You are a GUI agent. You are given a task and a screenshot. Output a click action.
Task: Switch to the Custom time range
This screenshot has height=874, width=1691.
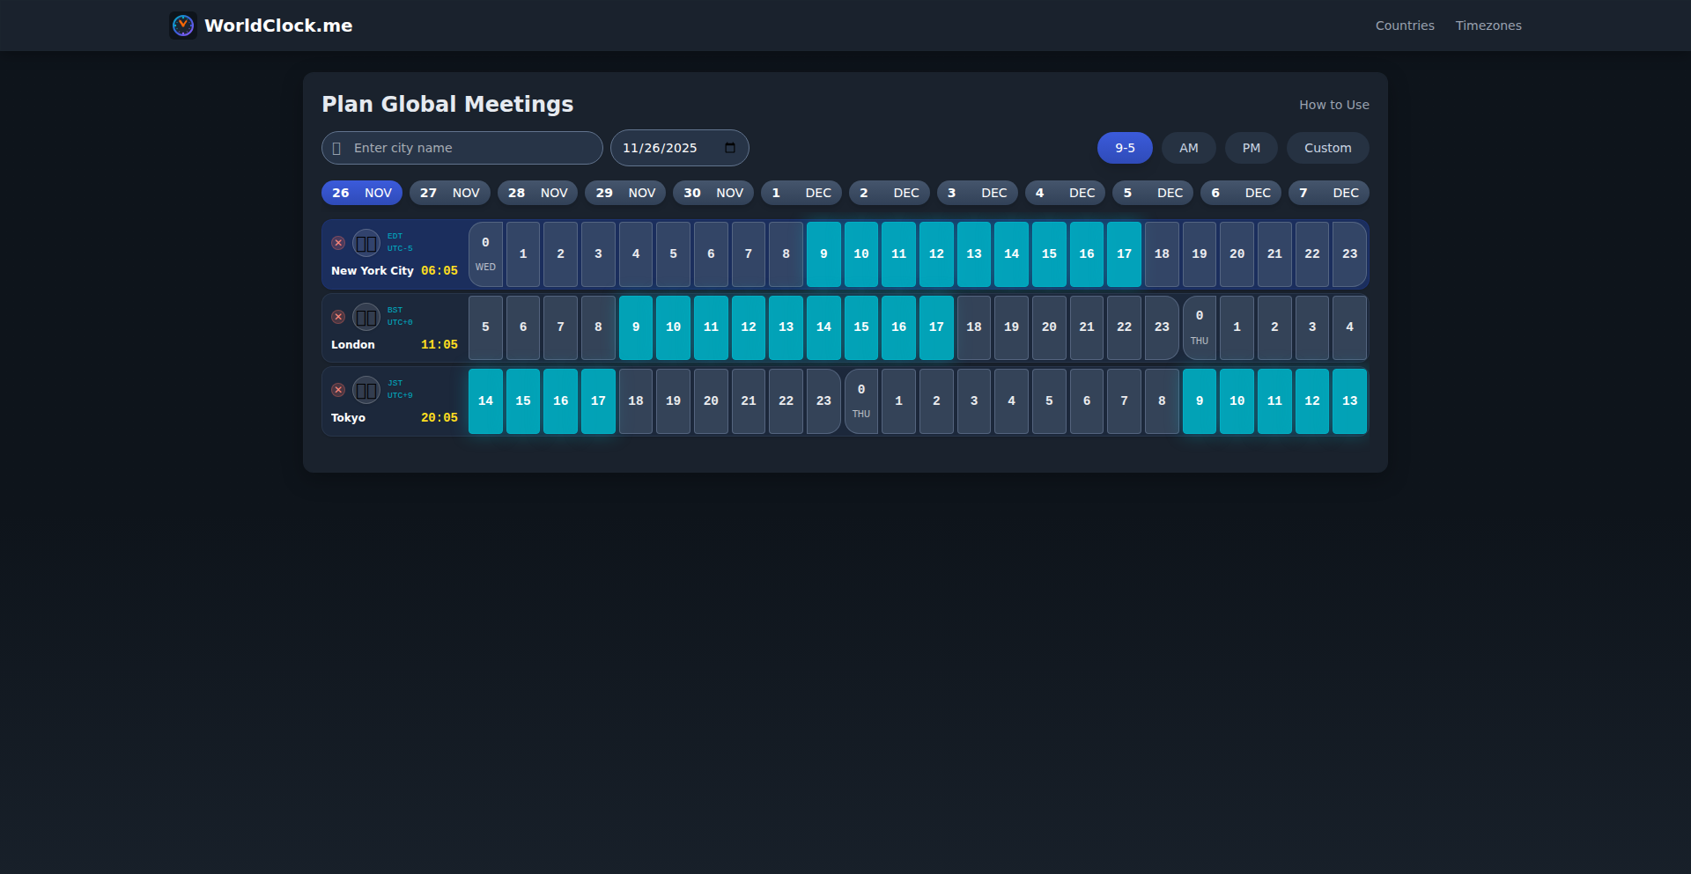(1327, 148)
